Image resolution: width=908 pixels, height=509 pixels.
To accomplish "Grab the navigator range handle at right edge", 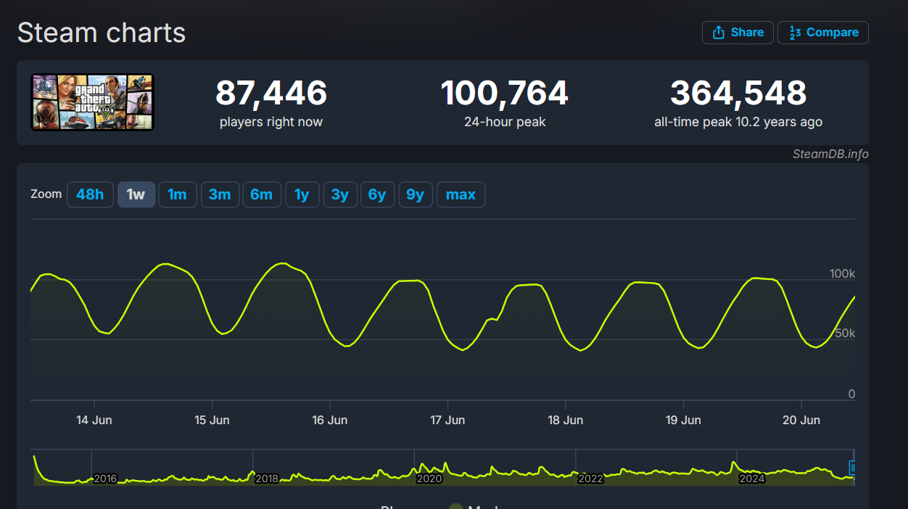I will [853, 468].
